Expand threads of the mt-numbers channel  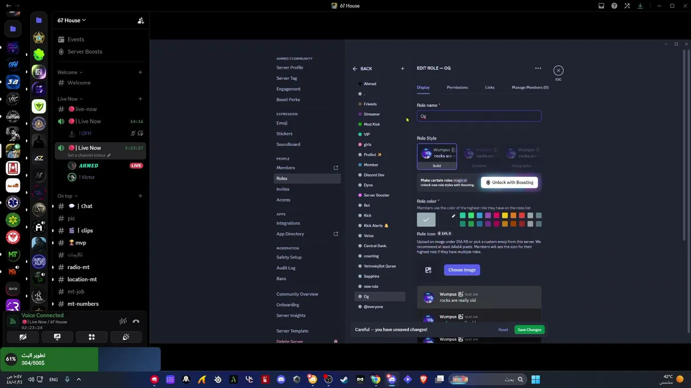(53, 304)
